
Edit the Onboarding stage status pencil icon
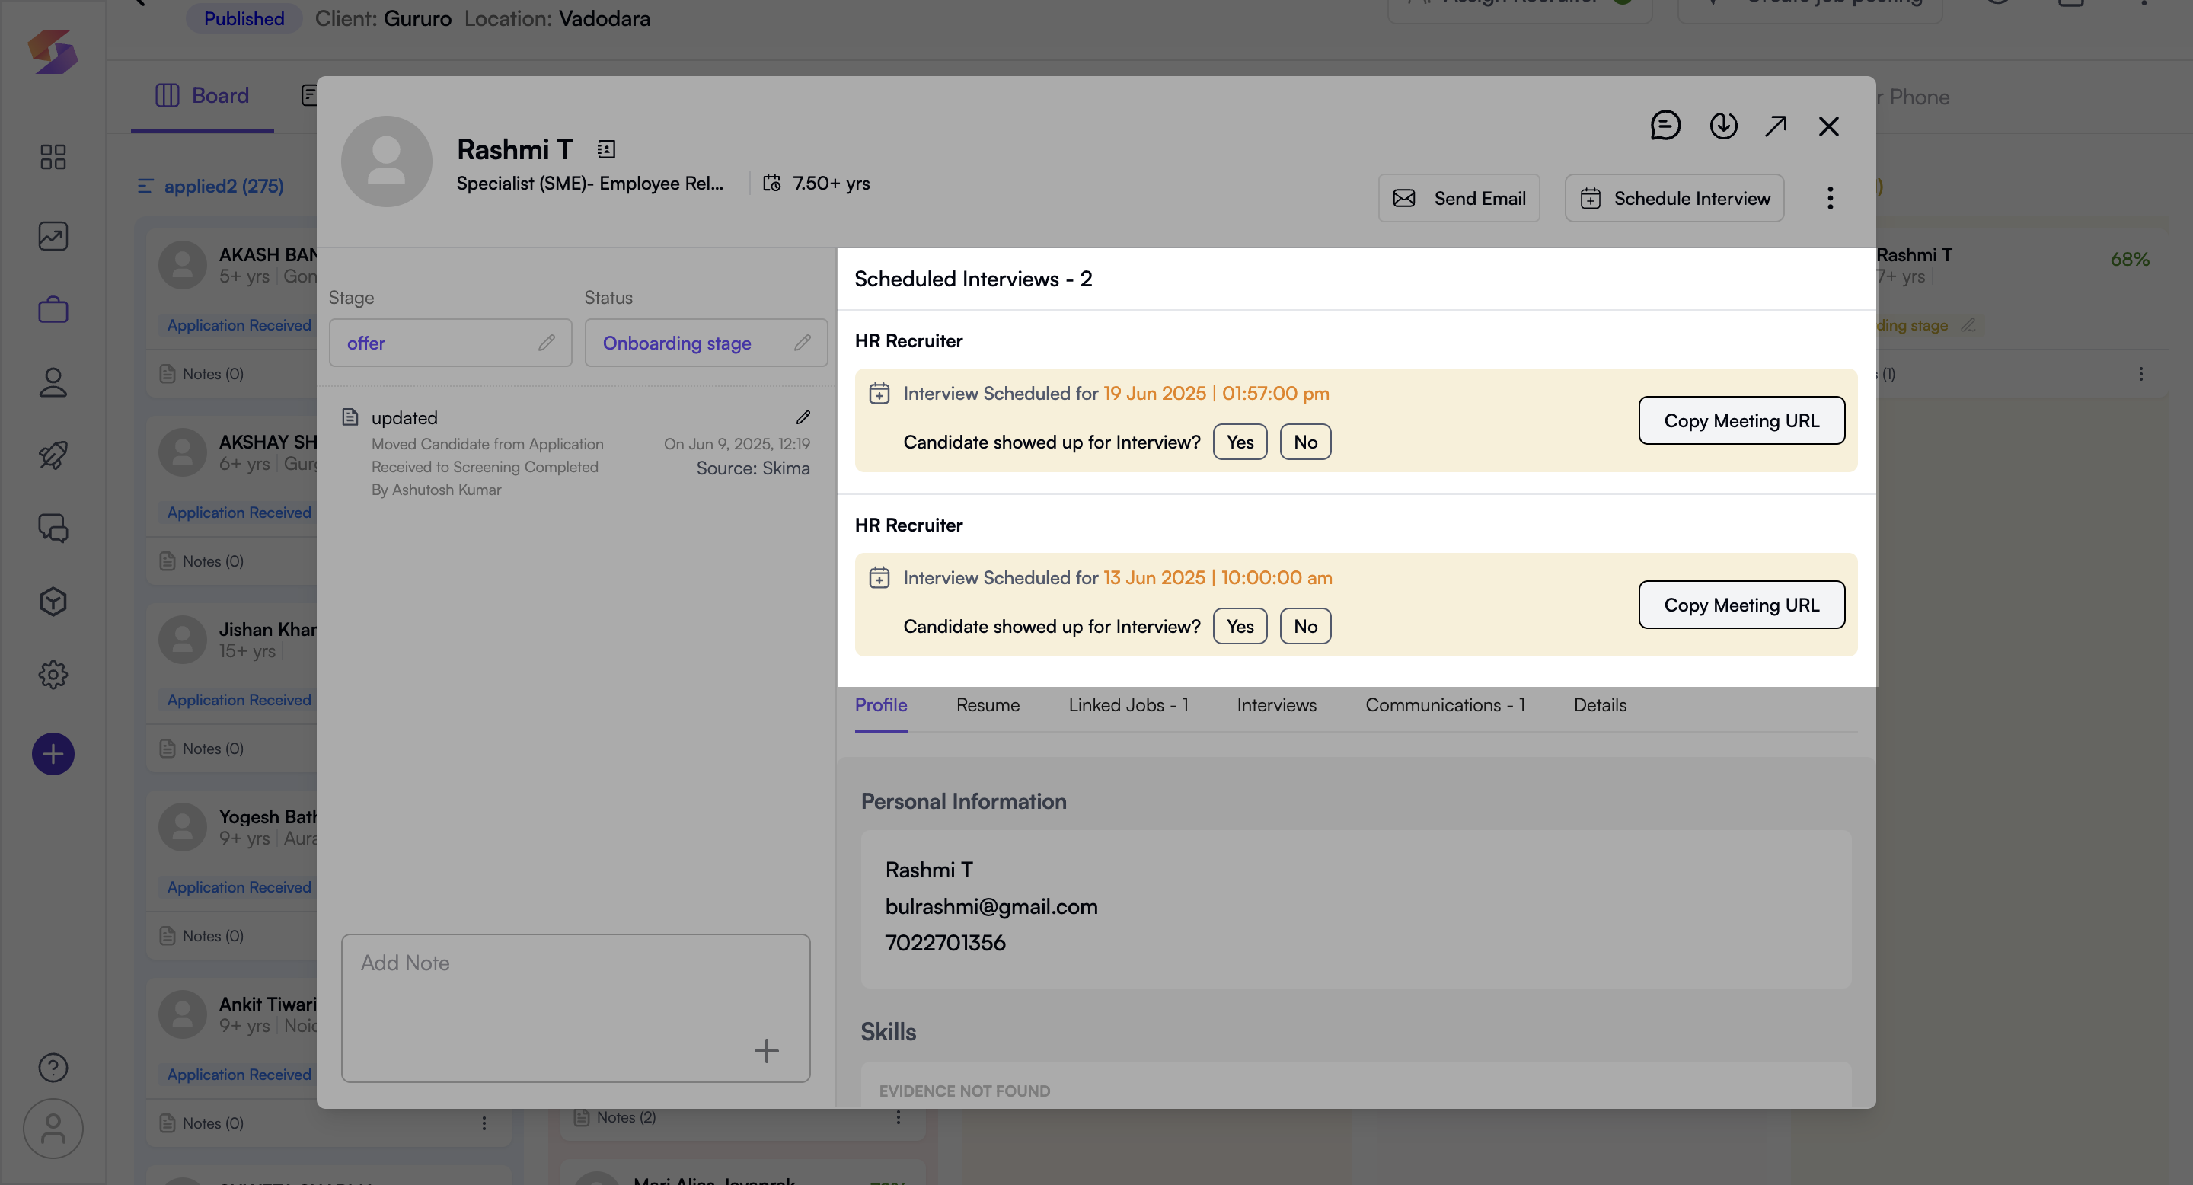click(802, 343)
